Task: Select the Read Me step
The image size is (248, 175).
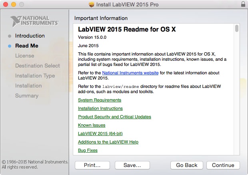Action: pyautogui.click(x=26, y=46)
